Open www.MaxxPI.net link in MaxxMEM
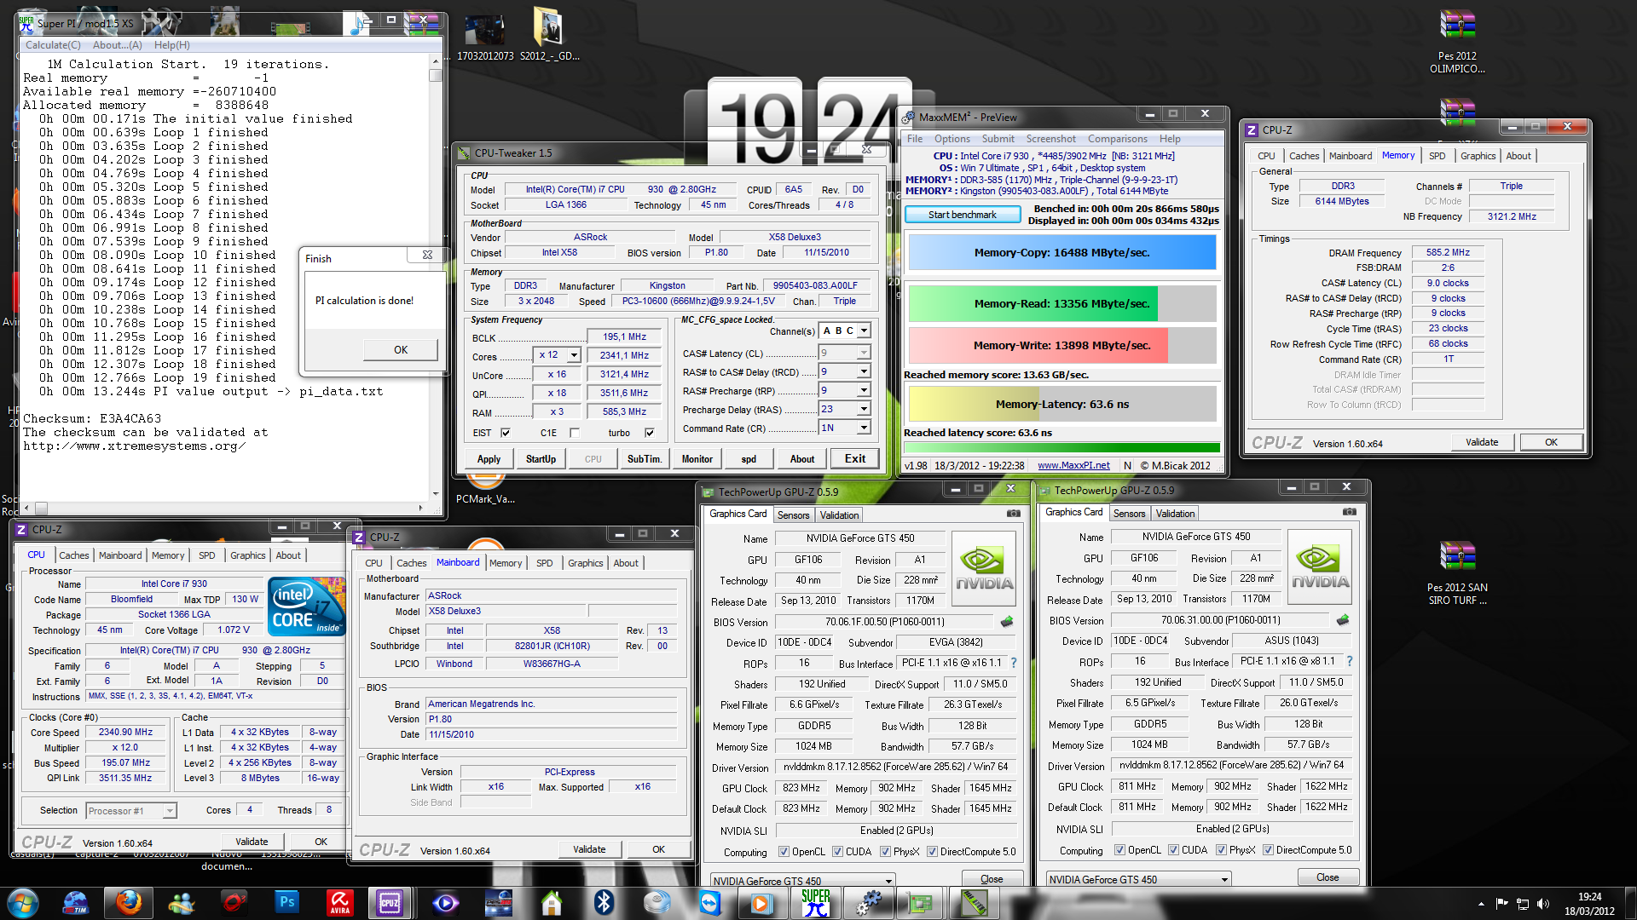1637x920 pixels. coord(1073,466)
